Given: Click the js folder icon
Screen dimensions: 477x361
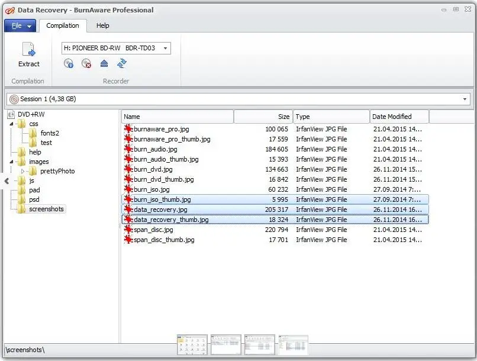Looking at the screenshot, I should pyautogui.click(x=21, y=180).
